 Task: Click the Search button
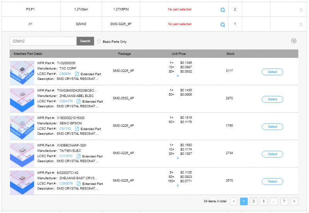(x=85, y=41)
